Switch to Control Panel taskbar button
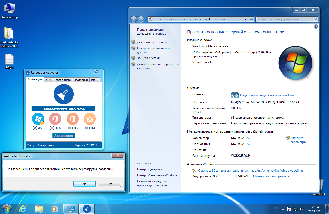 click(x=71, y=208)
